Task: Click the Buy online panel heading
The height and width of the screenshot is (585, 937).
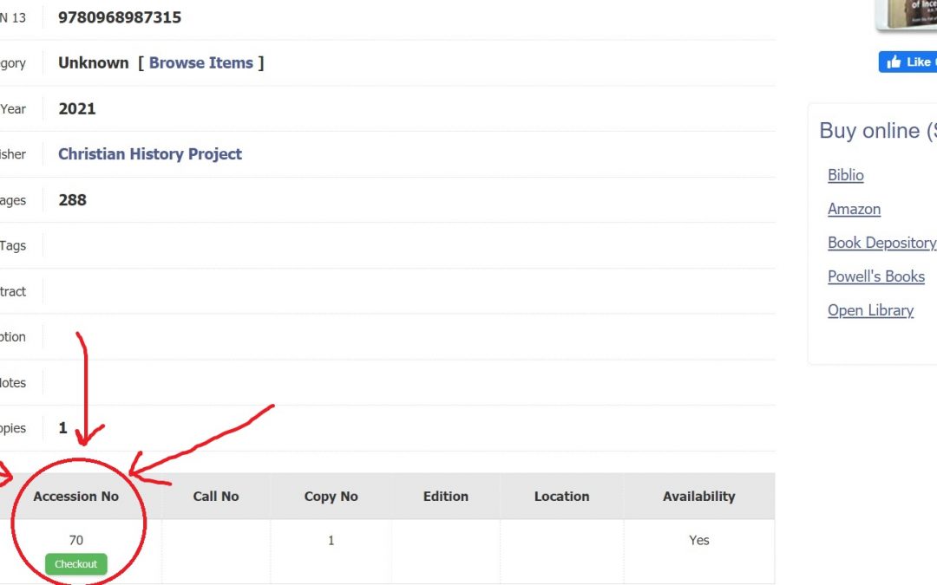Action: (x=877, y=131)
